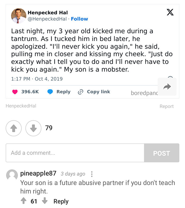Share the post using the arrow icon
Screen dimensions: 185x208
tap(167, 87)
